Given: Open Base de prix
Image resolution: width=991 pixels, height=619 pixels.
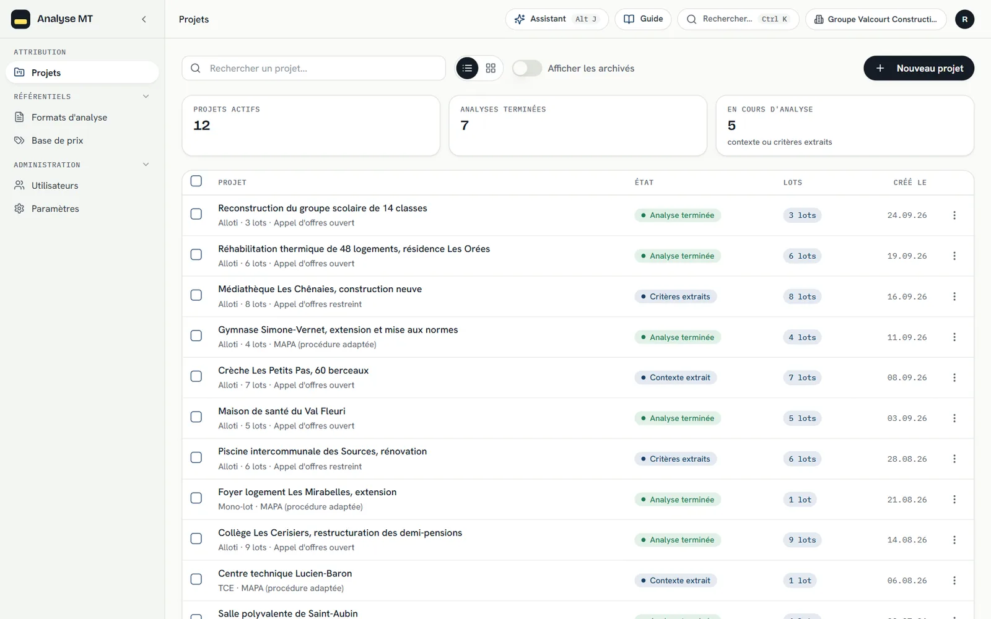Looking at the screenshot, I should tap(82, 141).
